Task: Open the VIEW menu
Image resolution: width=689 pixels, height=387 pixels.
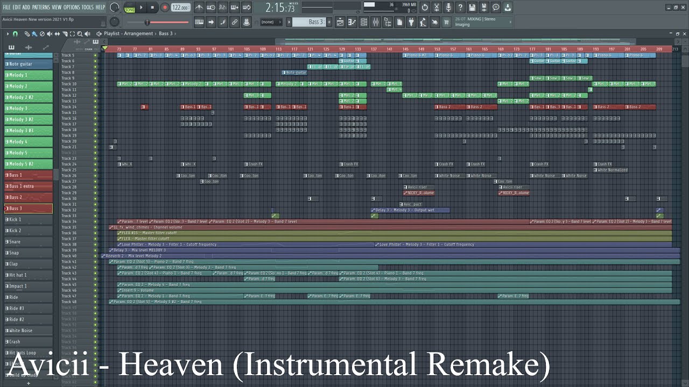Action: pyautogui.click(x=57, y=8)
